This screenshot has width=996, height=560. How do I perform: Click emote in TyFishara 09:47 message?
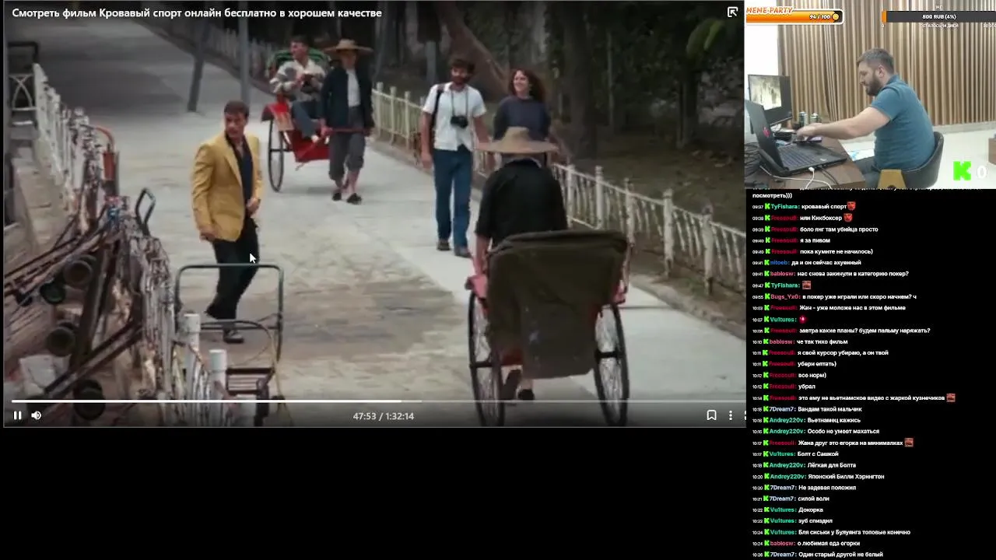(x=806, y=285)
